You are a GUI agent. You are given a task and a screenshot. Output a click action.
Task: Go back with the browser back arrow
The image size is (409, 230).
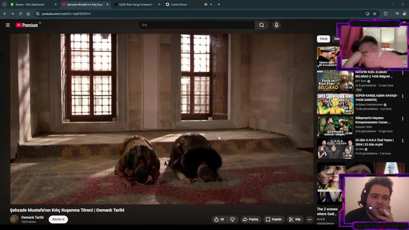pyautogui.click(x=4, y=14)
